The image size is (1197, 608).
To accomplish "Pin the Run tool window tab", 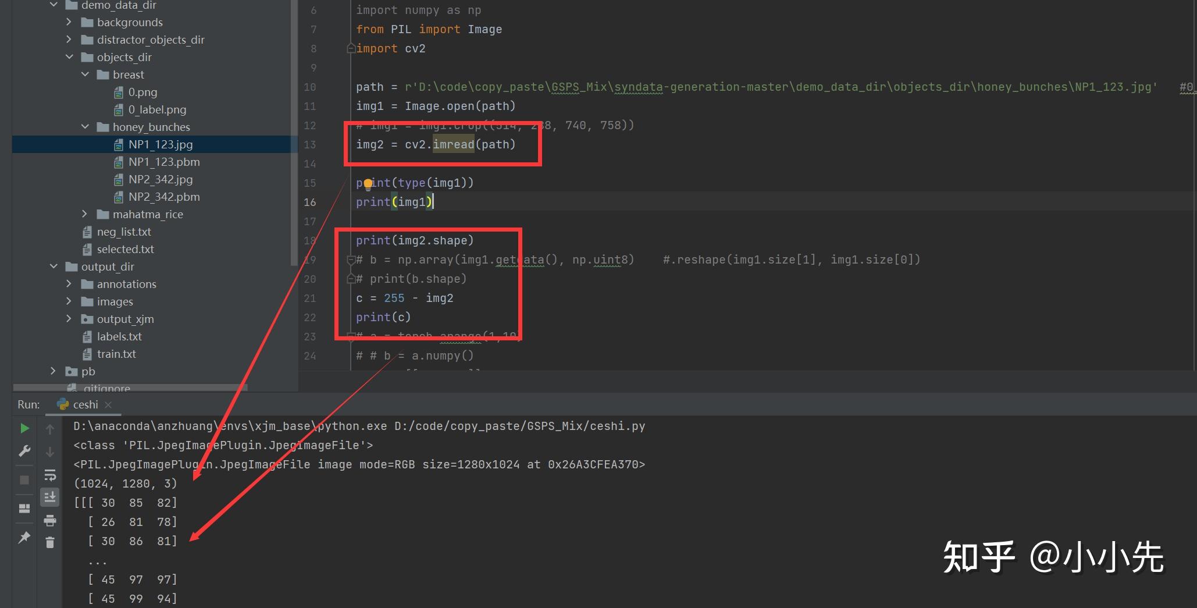I will (x=24, y=537).
